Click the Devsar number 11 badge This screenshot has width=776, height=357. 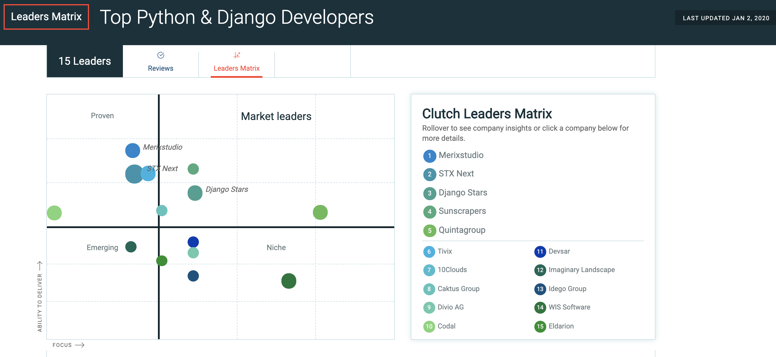coord(540,252)
